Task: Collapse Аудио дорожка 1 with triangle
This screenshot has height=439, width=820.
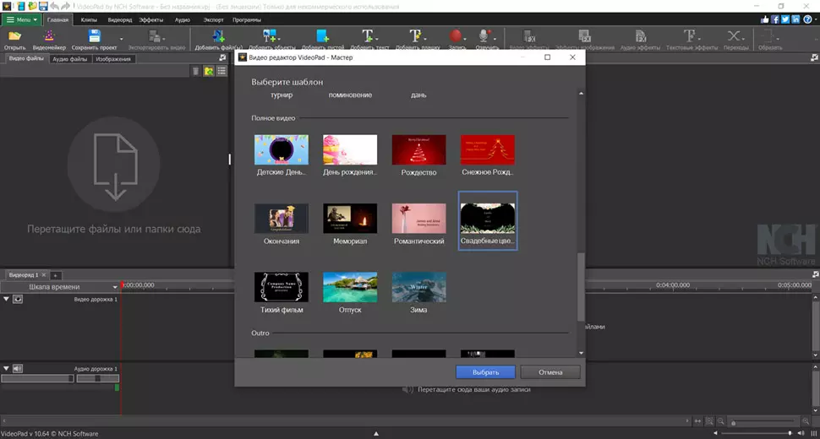Action: (x=7, y=368)
